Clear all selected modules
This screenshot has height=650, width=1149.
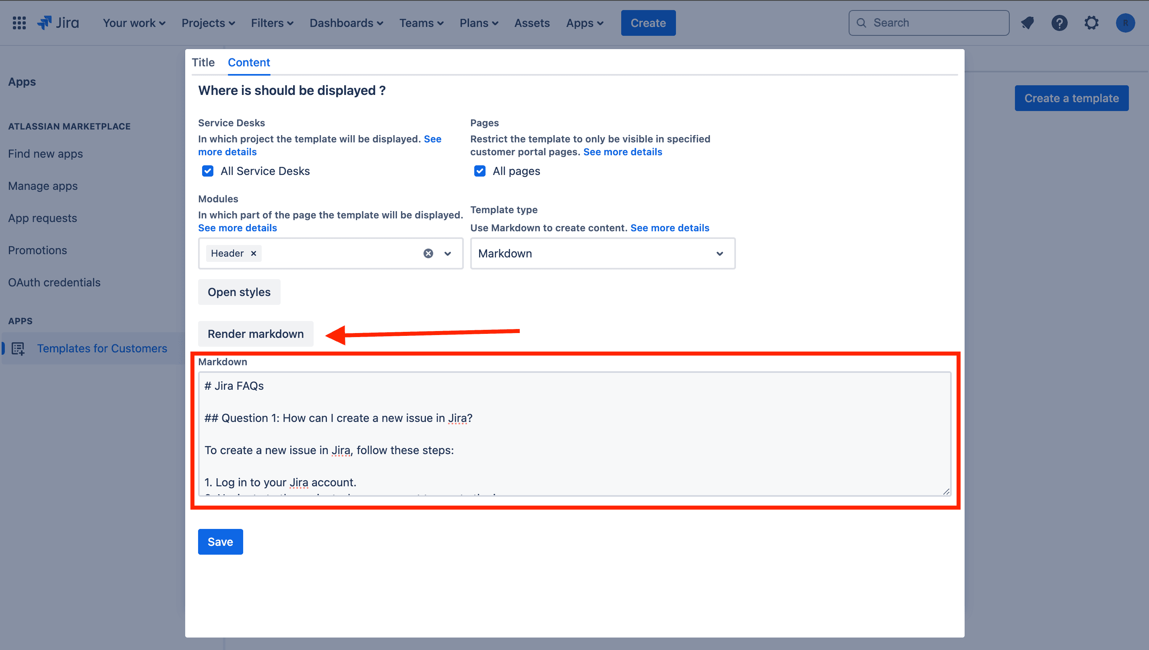click(428, 253)
